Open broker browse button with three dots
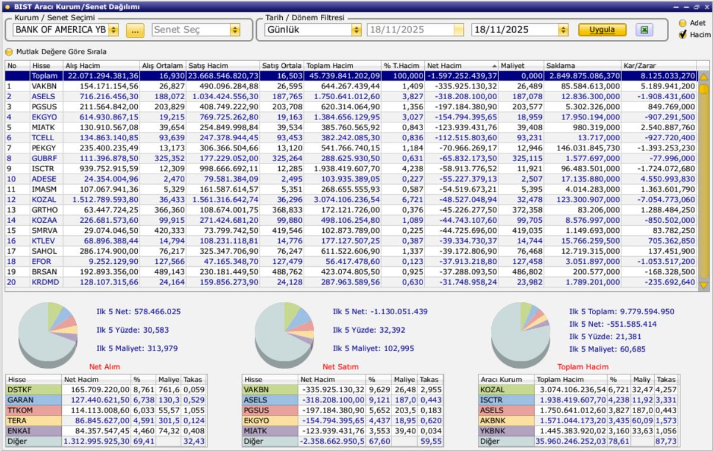Screen dimensions: 713x451 (x=135, y=30)
